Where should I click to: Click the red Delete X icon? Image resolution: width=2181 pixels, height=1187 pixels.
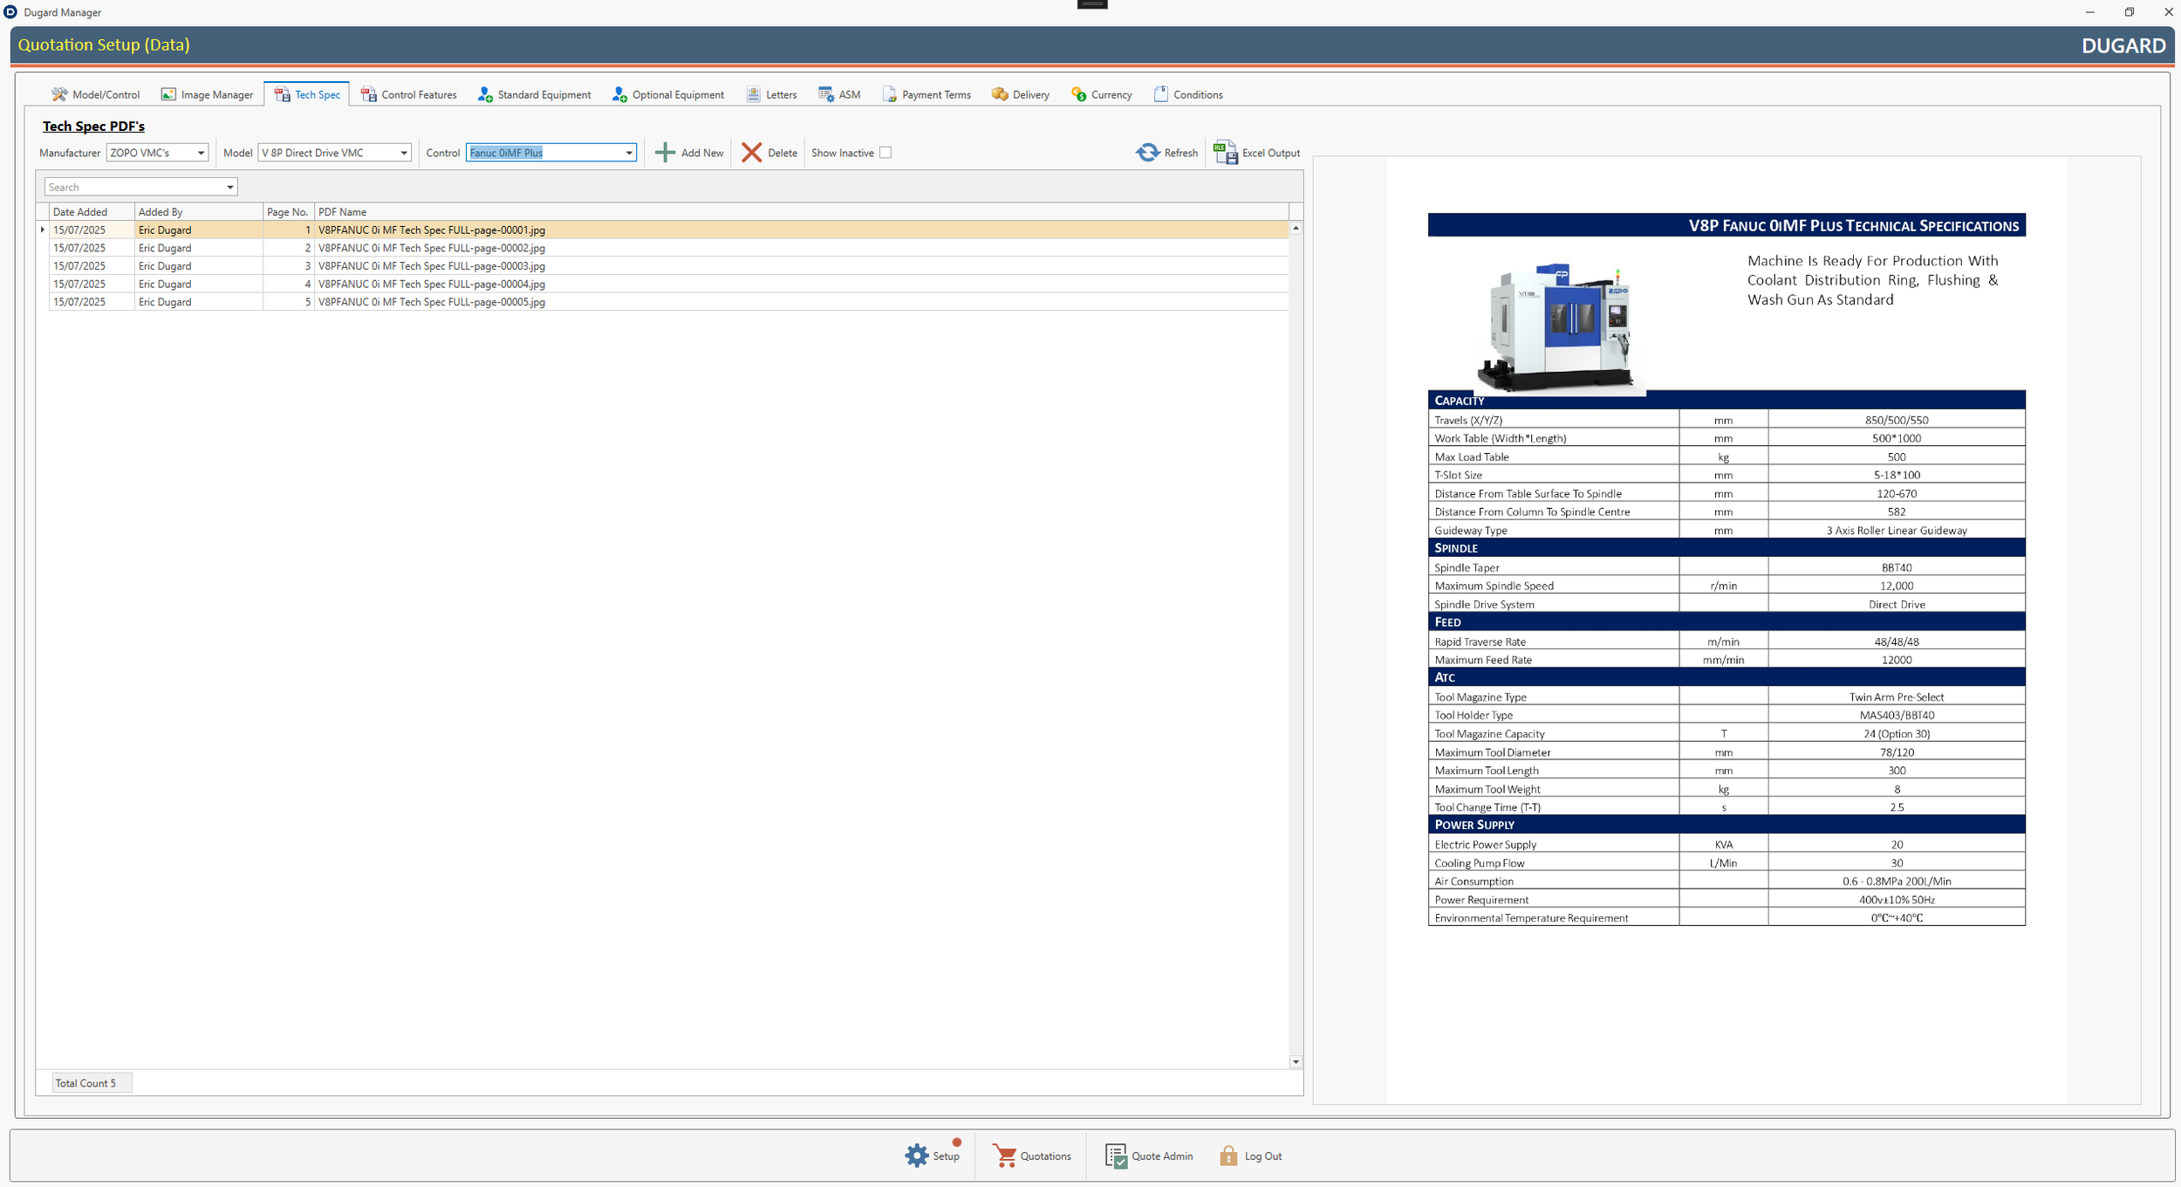(751, 153)
